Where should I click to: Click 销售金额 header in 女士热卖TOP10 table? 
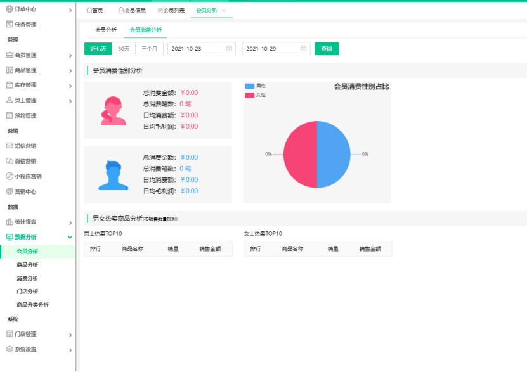(370, 249)
